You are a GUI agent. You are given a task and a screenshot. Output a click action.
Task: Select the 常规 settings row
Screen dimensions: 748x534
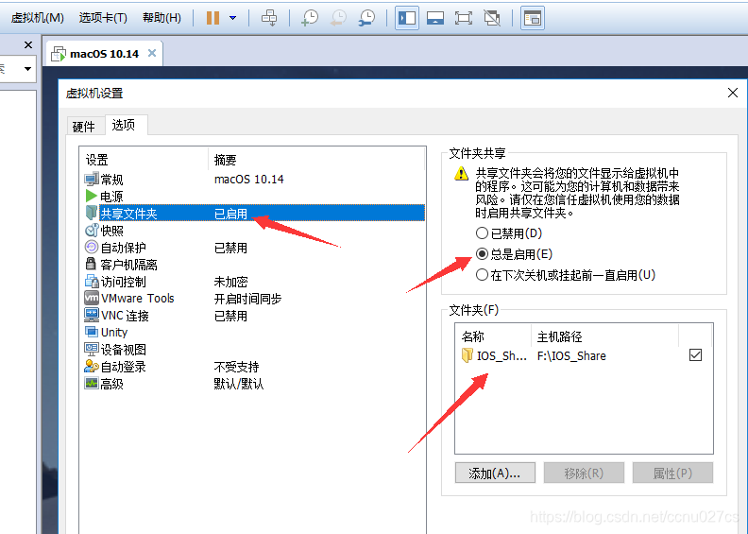(x=253, y=180)
